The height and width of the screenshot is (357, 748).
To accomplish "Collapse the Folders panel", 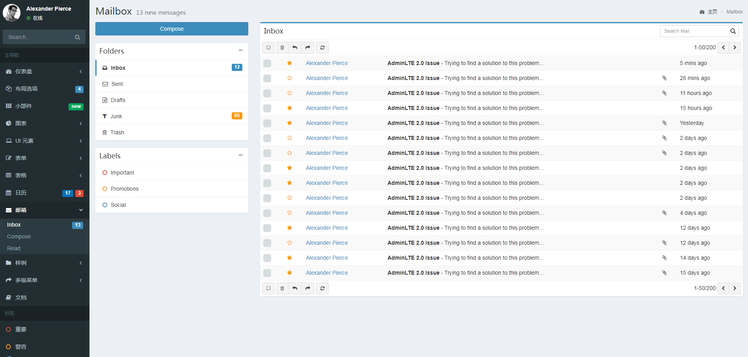I will [240, 50].
